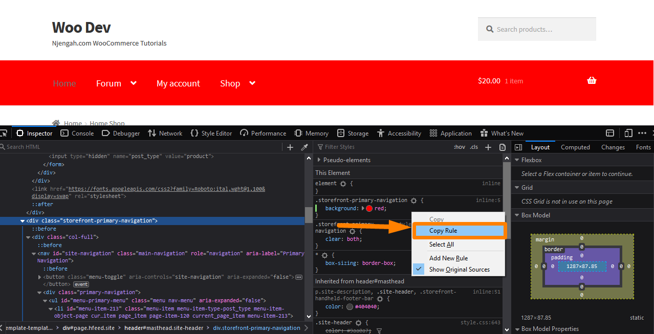
Task: Click the event badge on button node
Action: 81,284
